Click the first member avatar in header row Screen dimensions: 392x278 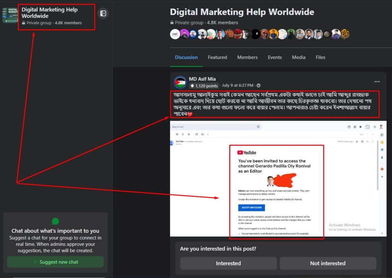175,34
